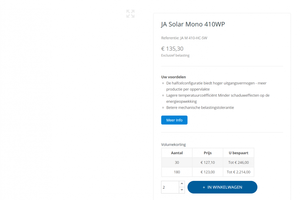
Task: Select the 30 quantity discount row
Action: [x=177, y=163]
